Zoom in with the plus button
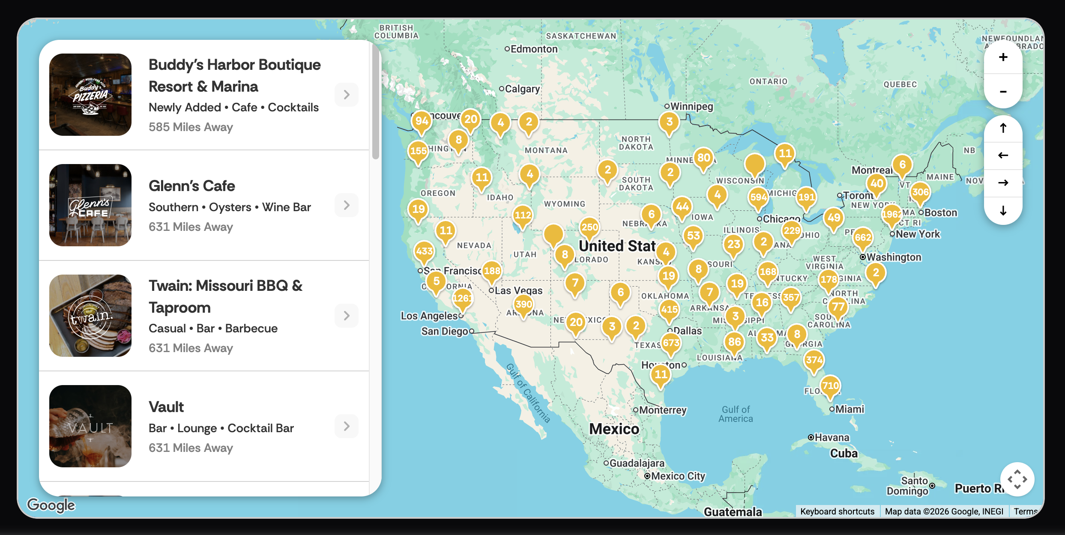 [x=1003, y=57]
